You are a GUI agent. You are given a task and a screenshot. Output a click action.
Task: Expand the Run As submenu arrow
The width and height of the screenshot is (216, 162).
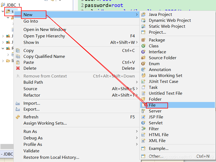point(137,131)
